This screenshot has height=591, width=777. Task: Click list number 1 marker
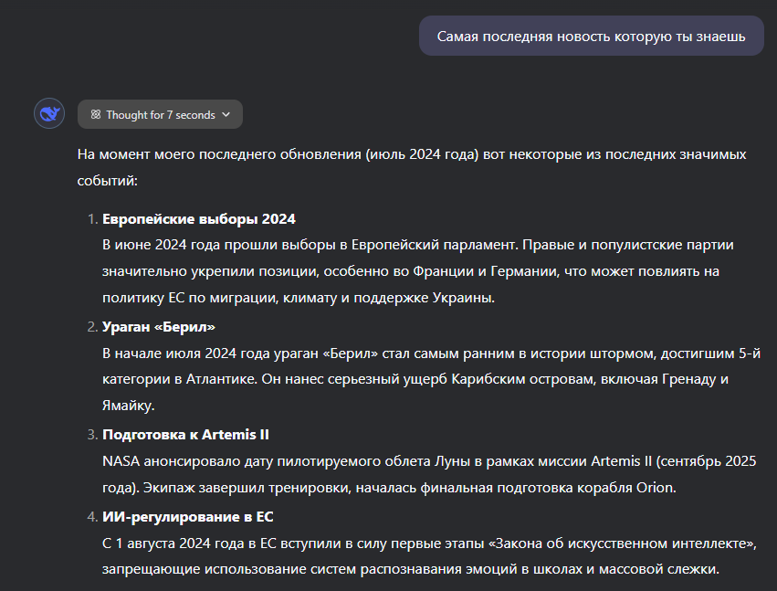(x=90, y=219)
